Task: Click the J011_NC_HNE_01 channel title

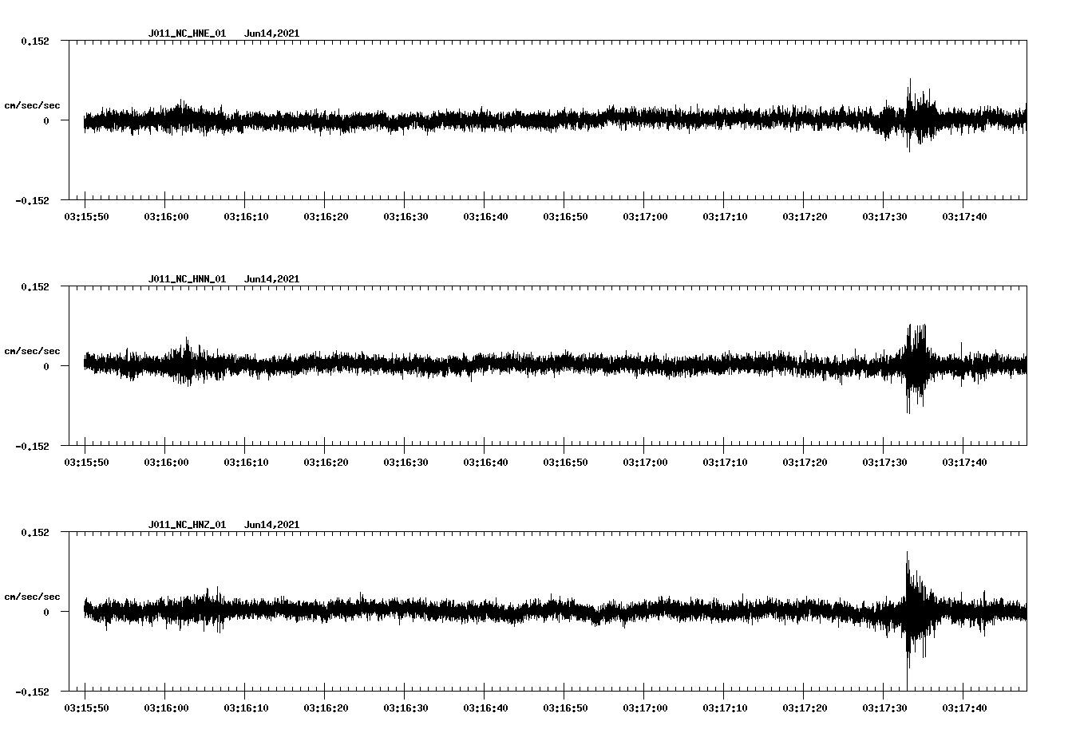Action: click(x=187, y=33)
